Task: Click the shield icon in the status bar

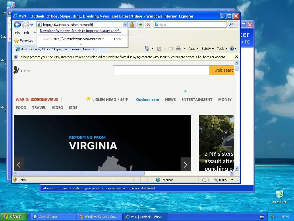Action: (x=15, y=180)
